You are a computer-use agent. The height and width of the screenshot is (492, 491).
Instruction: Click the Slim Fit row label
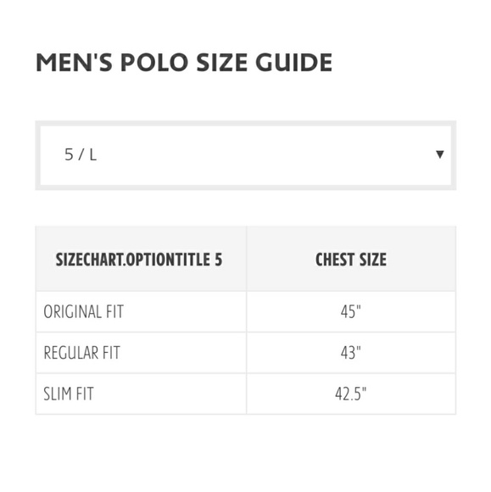click(69, 394)
